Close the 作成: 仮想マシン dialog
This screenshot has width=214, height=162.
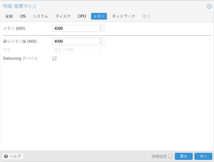[x=209, y=6]
